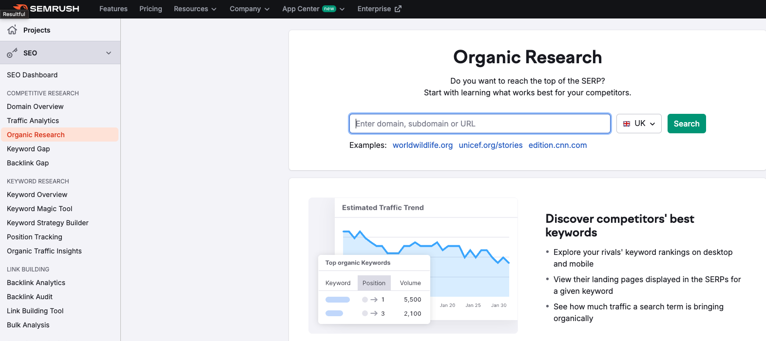
Task: Click the edition.cnn.com example link
Action: point(557,145)
